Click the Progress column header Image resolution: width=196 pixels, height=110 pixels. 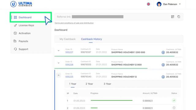pos(94,93)
